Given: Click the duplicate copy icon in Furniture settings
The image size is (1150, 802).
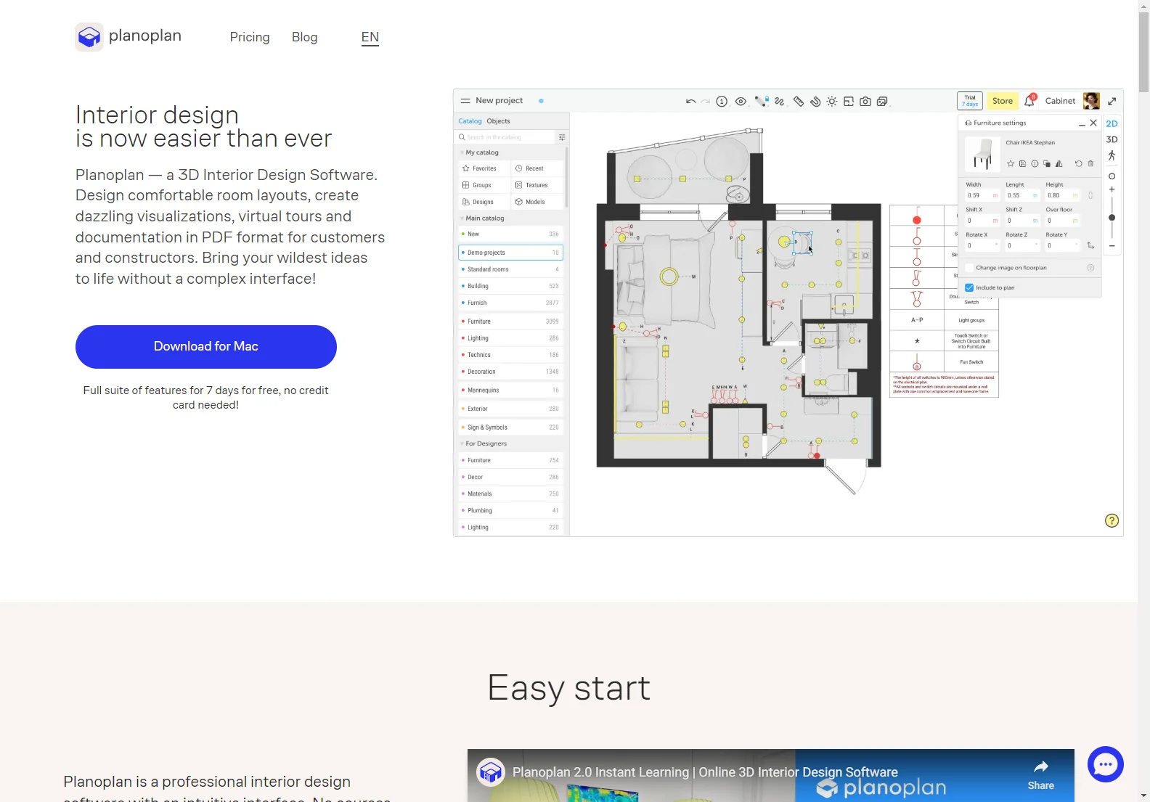Looking at the screenshot, I should pos(1046,164).
